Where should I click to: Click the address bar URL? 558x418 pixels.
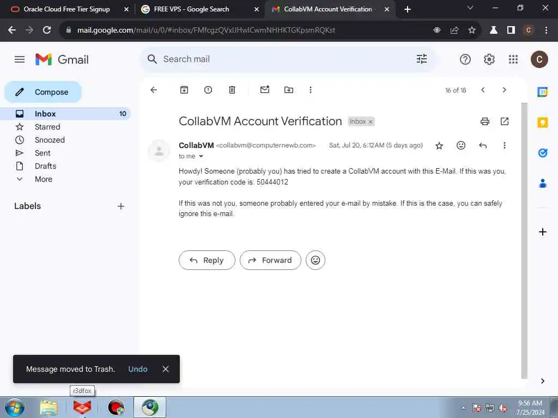click(x=206, y=30)
